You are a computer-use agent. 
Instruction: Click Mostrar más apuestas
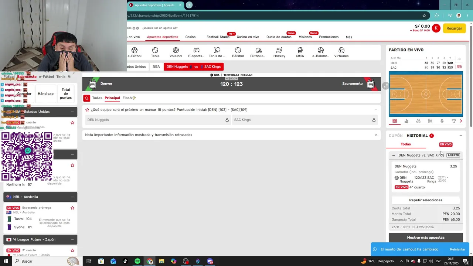426,238
